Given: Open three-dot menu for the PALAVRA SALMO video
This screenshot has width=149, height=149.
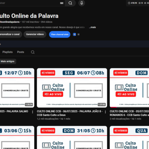Looking at the screenshot, I should 33,112.
